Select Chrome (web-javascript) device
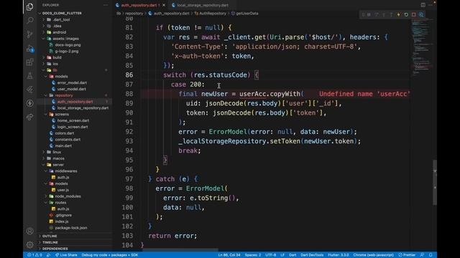Image resolution: width=460 pixels, height=258 pixels. click(x=373, y=255)
